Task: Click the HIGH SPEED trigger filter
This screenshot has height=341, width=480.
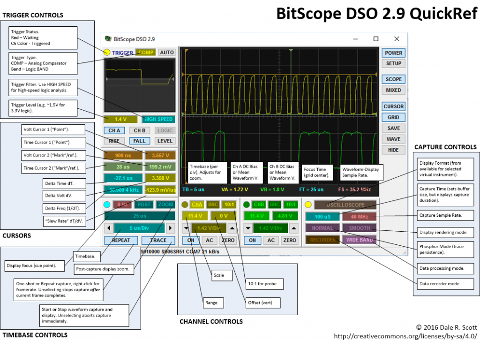Action: pyautogui.click(x=159, y=119)
